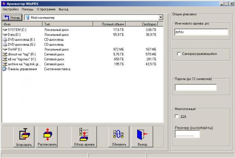235x158 pixels.
Task: Select DVD-дисковод (G:) disc icon
Action: pos(5,44)
